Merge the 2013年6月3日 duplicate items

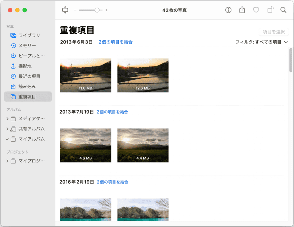[x=115, y=42]
